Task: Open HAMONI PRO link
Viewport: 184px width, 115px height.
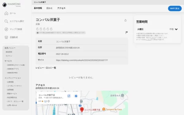Action: pyautogui.click(x=12, y=73)
